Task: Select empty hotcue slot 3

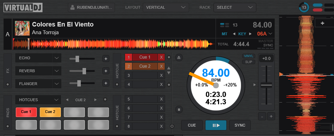Action: pyautogui.click(x=145, y=75)
